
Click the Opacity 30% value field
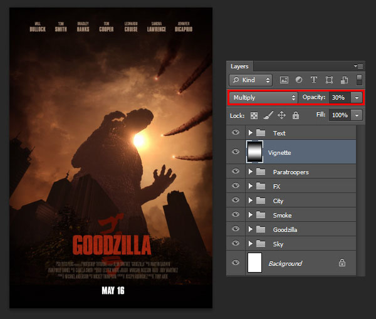pyautogui.click(x=340, y=98)
